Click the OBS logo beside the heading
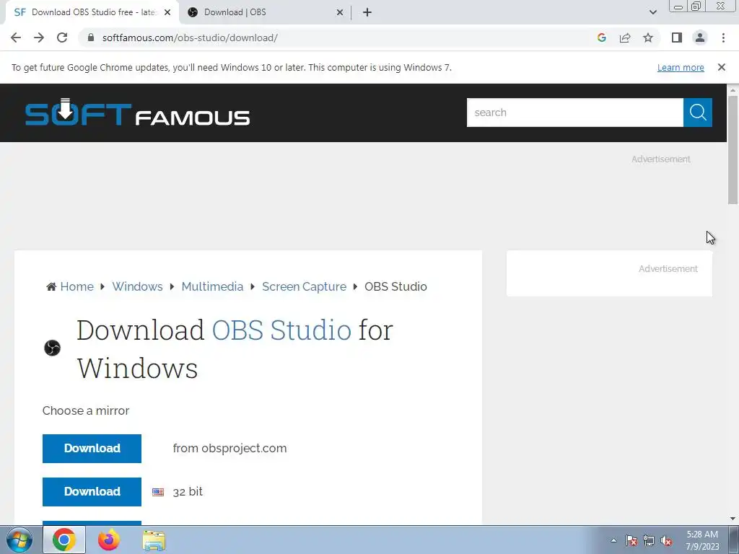The height and width of the screenshot is (554, 739). point(52,348)
